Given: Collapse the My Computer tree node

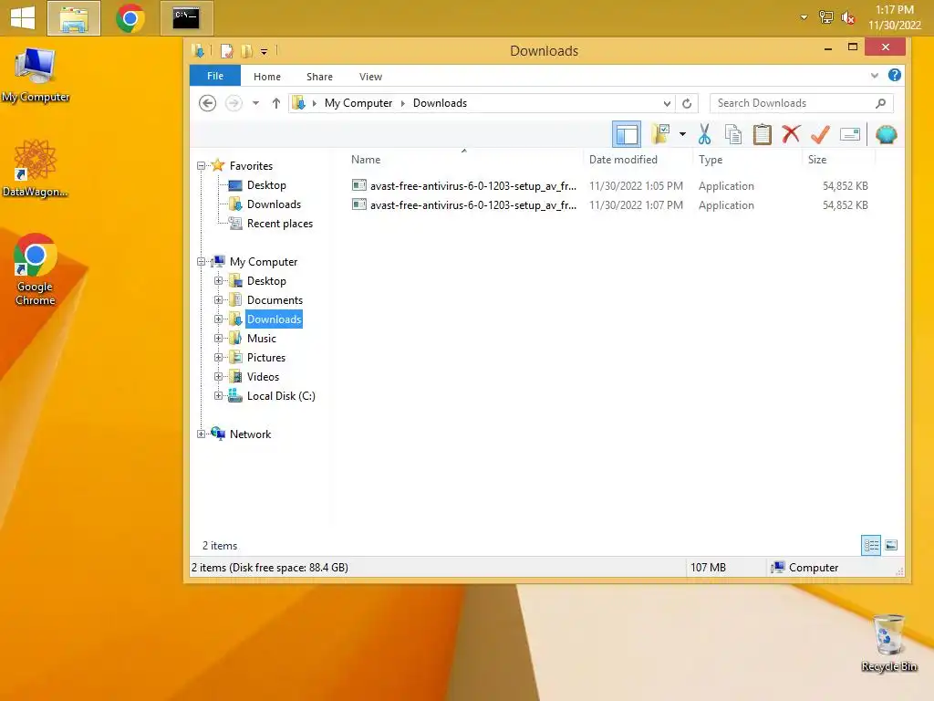Looking at the screenshot, I should (x=202, y=262).
